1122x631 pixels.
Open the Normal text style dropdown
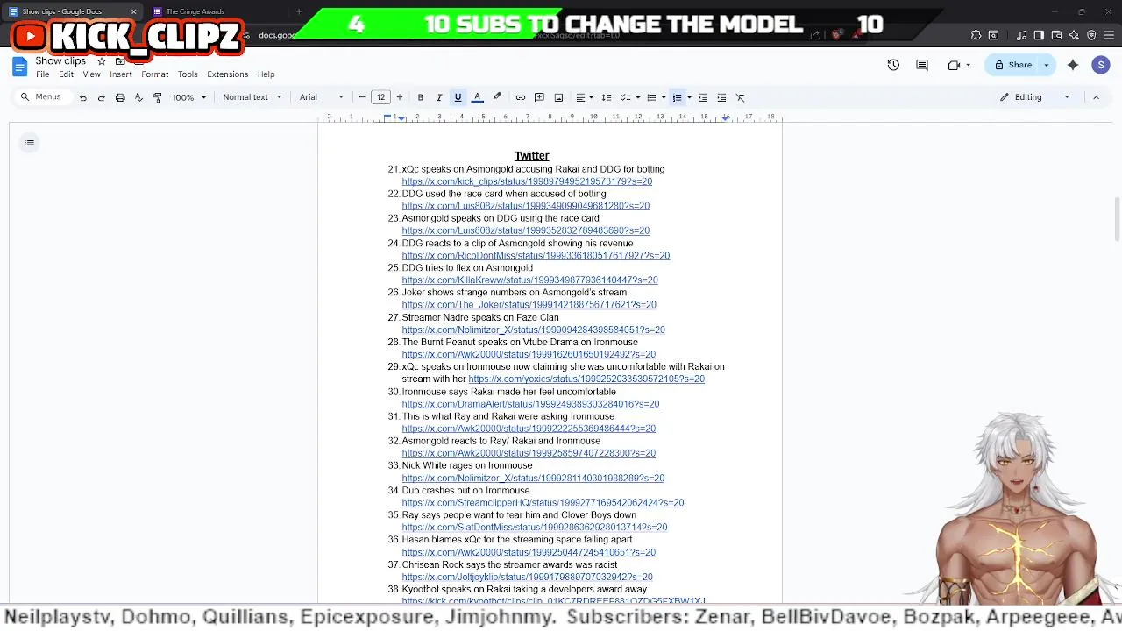coord(252,97)
